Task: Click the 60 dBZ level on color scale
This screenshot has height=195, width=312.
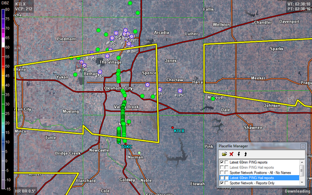Action: tap(7, 47)
